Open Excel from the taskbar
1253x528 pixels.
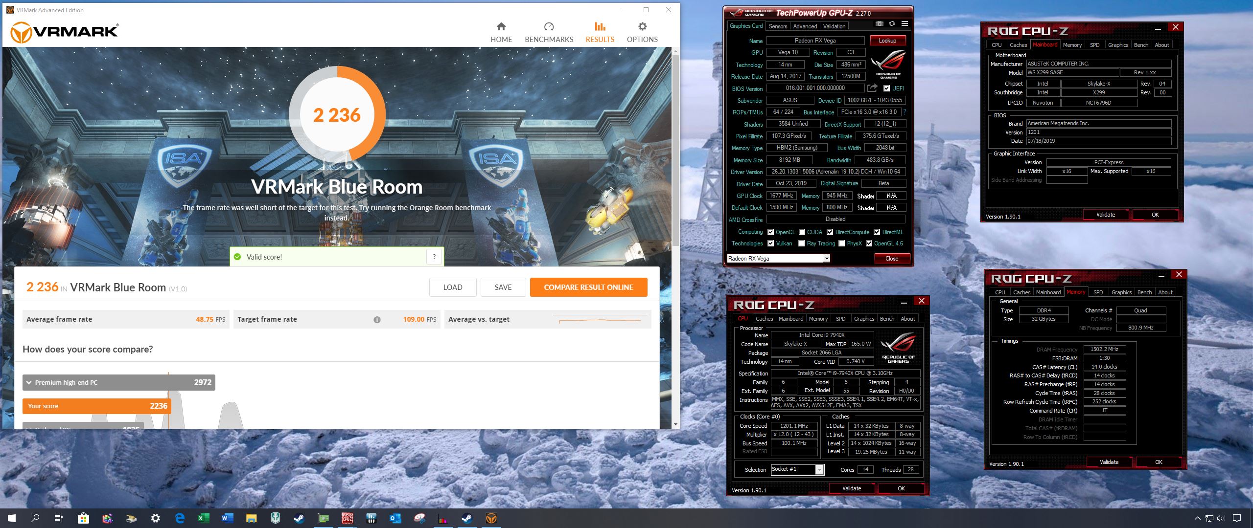[x=204, y=518]
